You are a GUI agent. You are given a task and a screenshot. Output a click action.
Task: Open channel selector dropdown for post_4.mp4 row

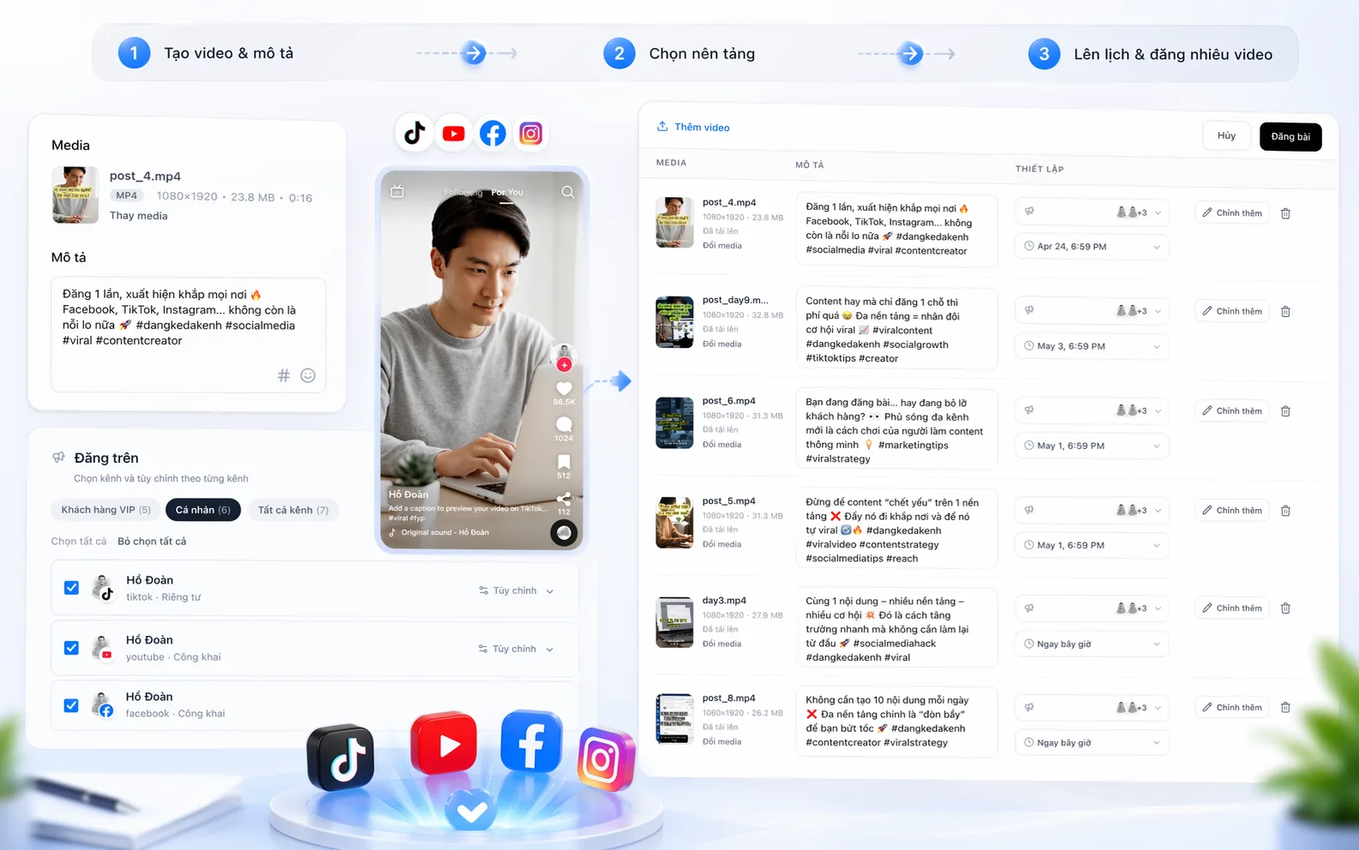tap(1092, 212)
